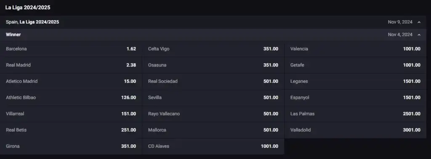431x159 pixels.
Task: Select Barcelona at odds 1.62
Action: tap(71, 49)
